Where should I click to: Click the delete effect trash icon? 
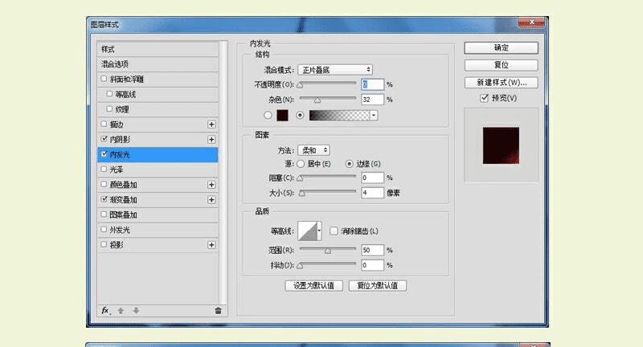[218, 311]
